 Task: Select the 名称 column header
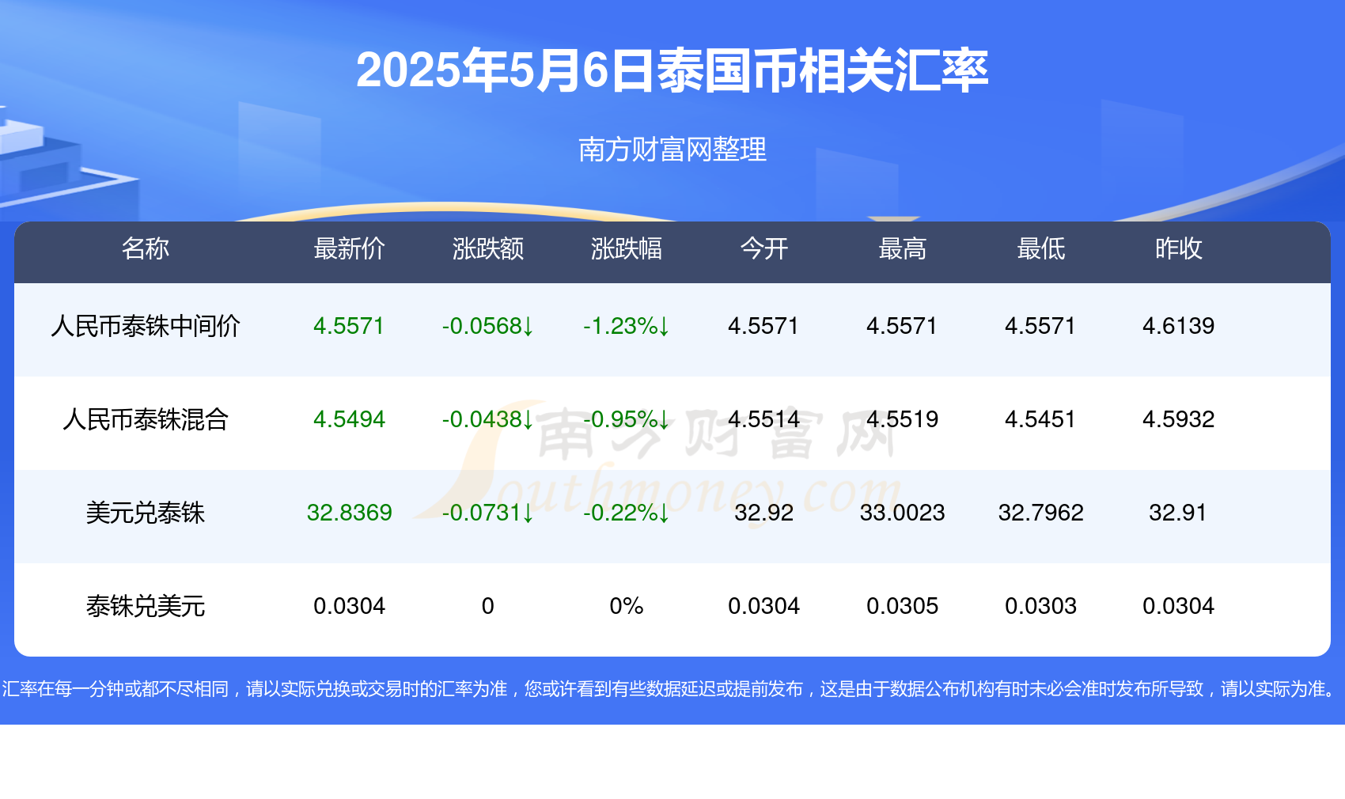[x=146, y=249]
